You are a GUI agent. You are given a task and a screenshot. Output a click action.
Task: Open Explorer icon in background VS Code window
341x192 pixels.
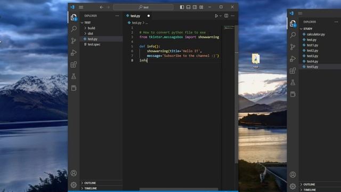coord(293,23)
